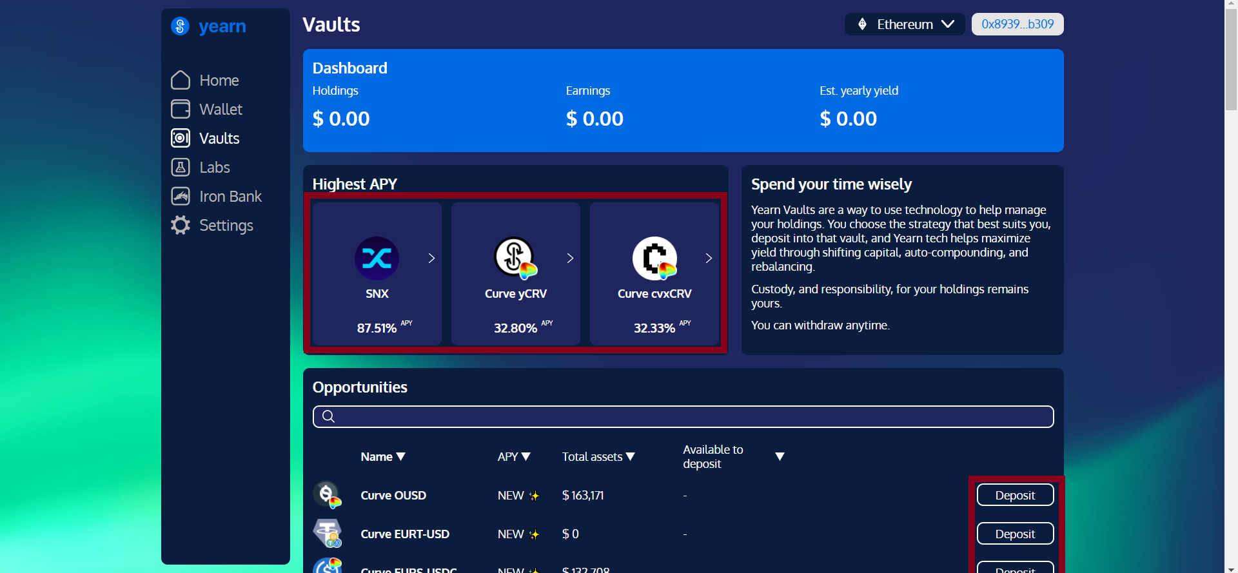Click the Ethereum diamond icon
The height and width of the screenshot is (573, 1238).
tap(862, 24)
